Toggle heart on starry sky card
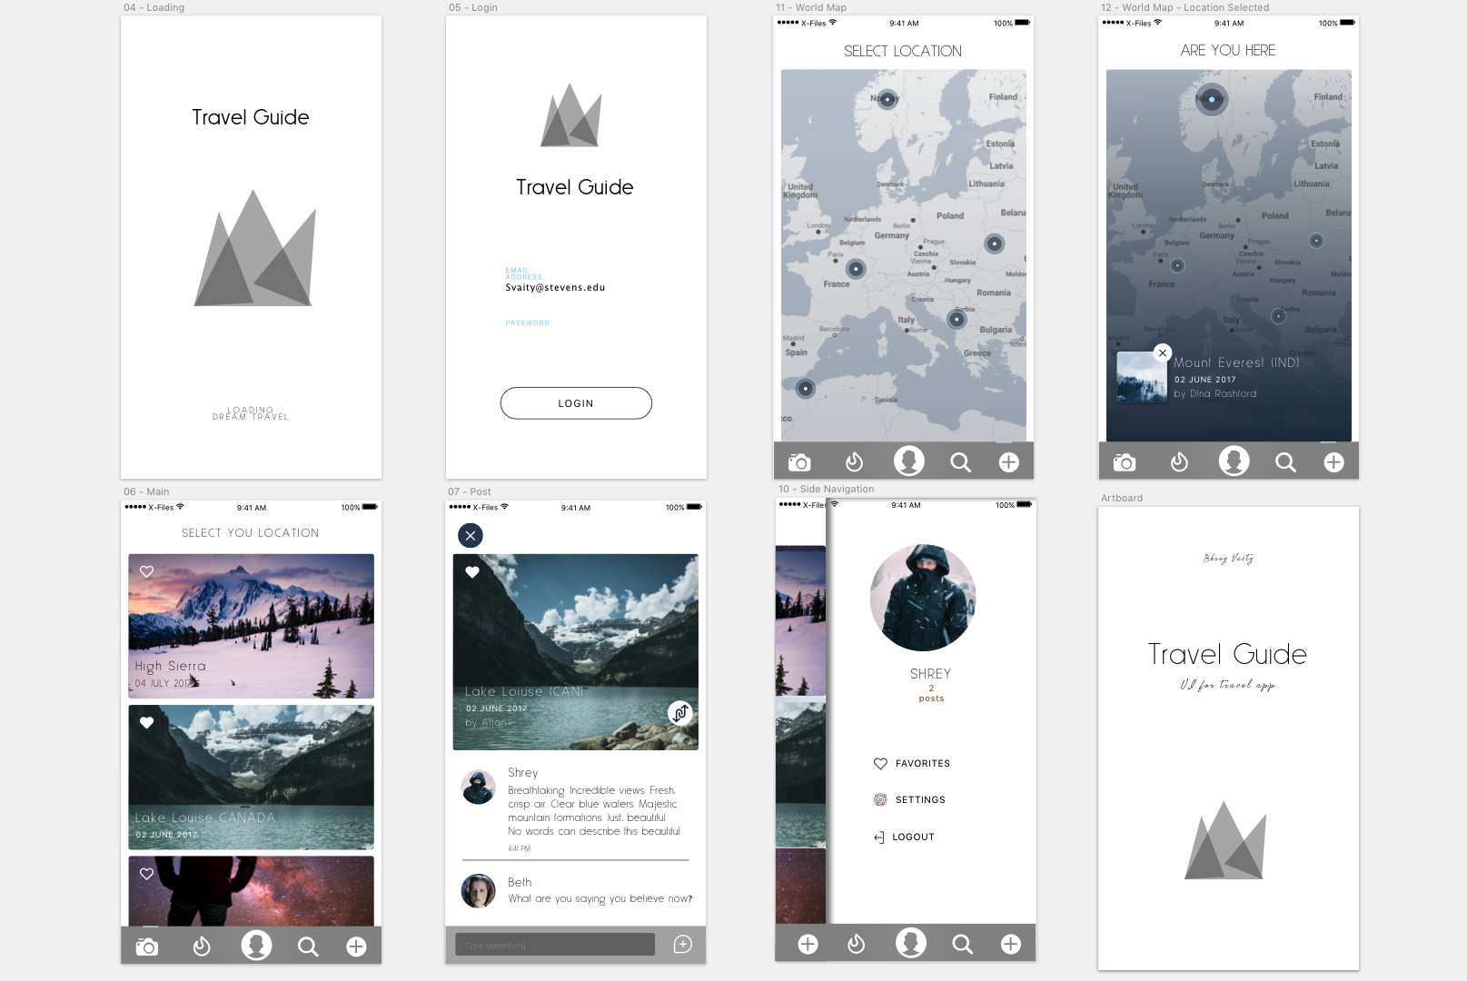 click(x=146, y=874)
